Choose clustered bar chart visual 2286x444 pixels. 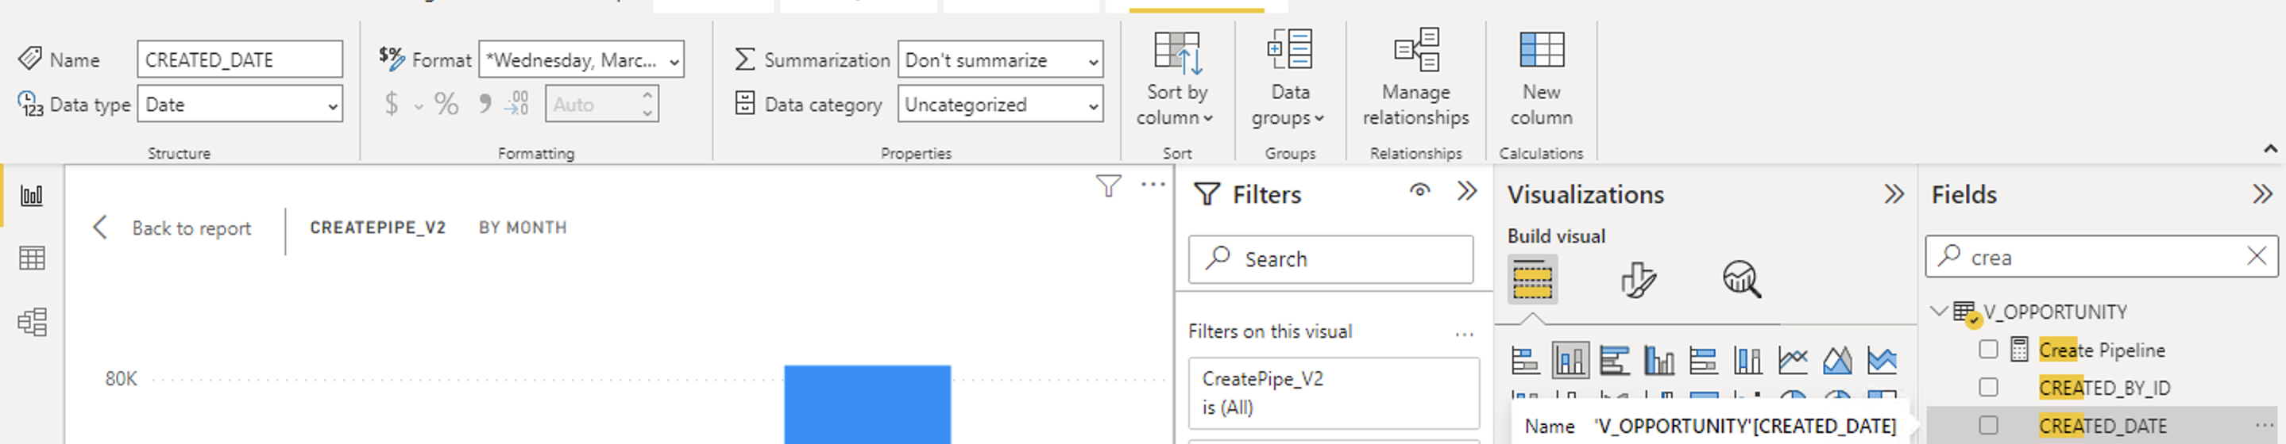pos(1614,361)
